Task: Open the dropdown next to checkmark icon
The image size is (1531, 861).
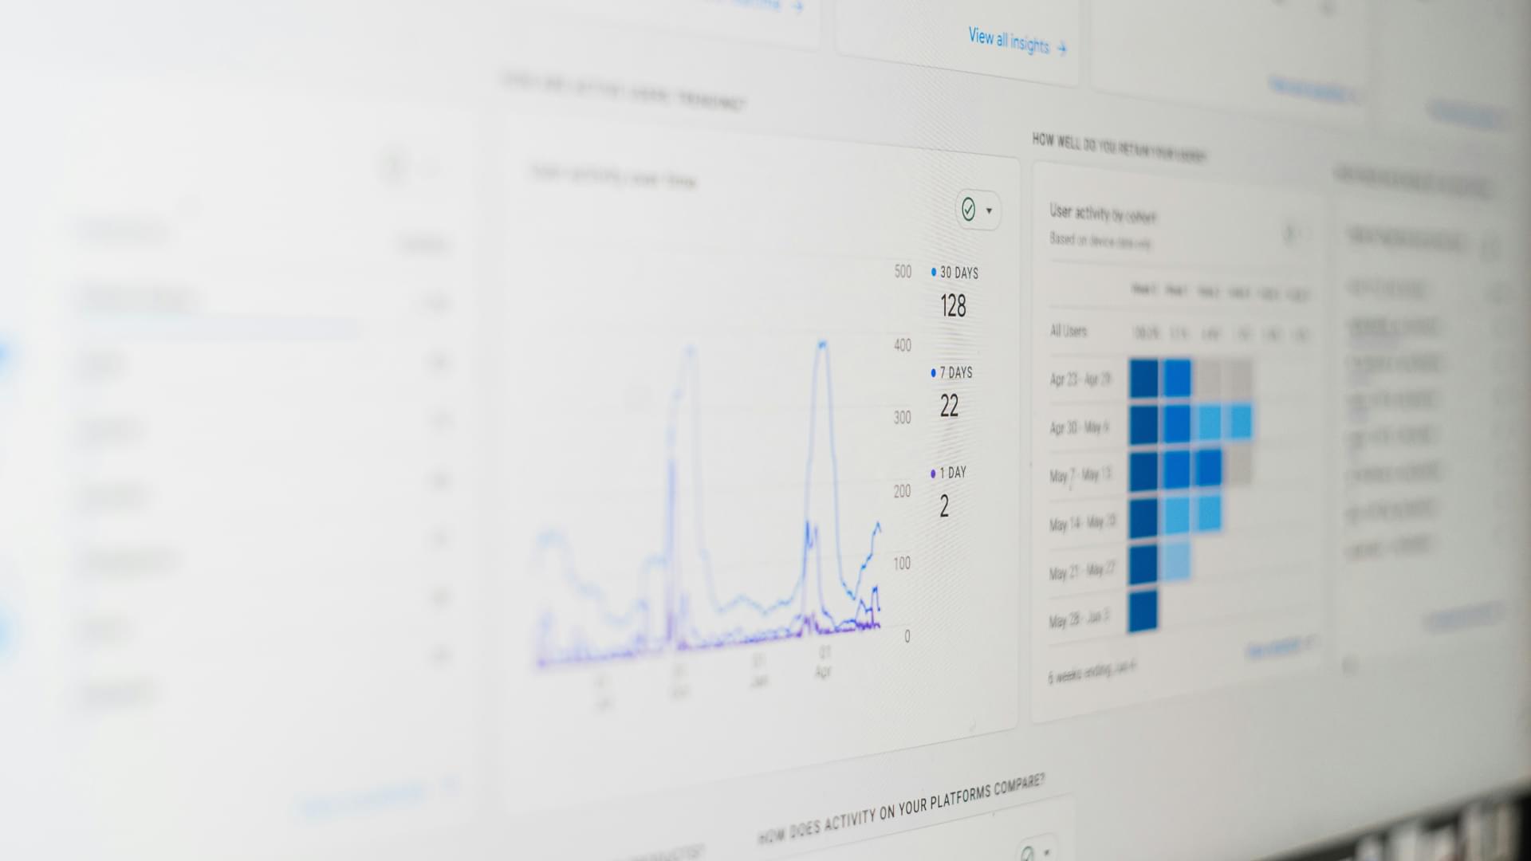Action: pos(990,210)
